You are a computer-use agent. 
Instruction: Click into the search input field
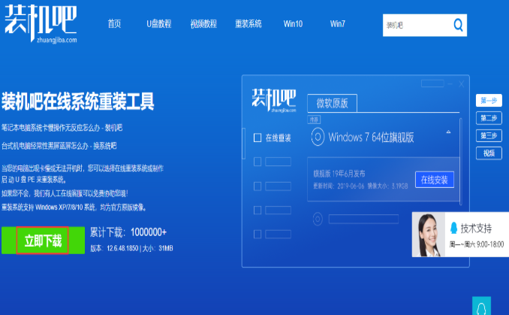point(415,26)
